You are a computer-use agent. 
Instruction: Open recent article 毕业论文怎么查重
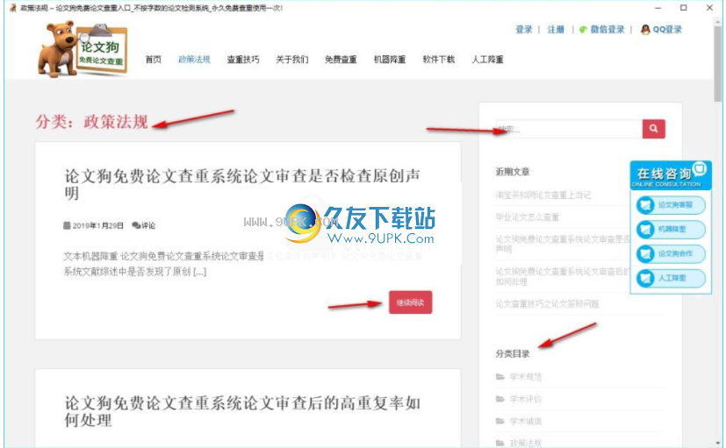click(x=528, y=217)
